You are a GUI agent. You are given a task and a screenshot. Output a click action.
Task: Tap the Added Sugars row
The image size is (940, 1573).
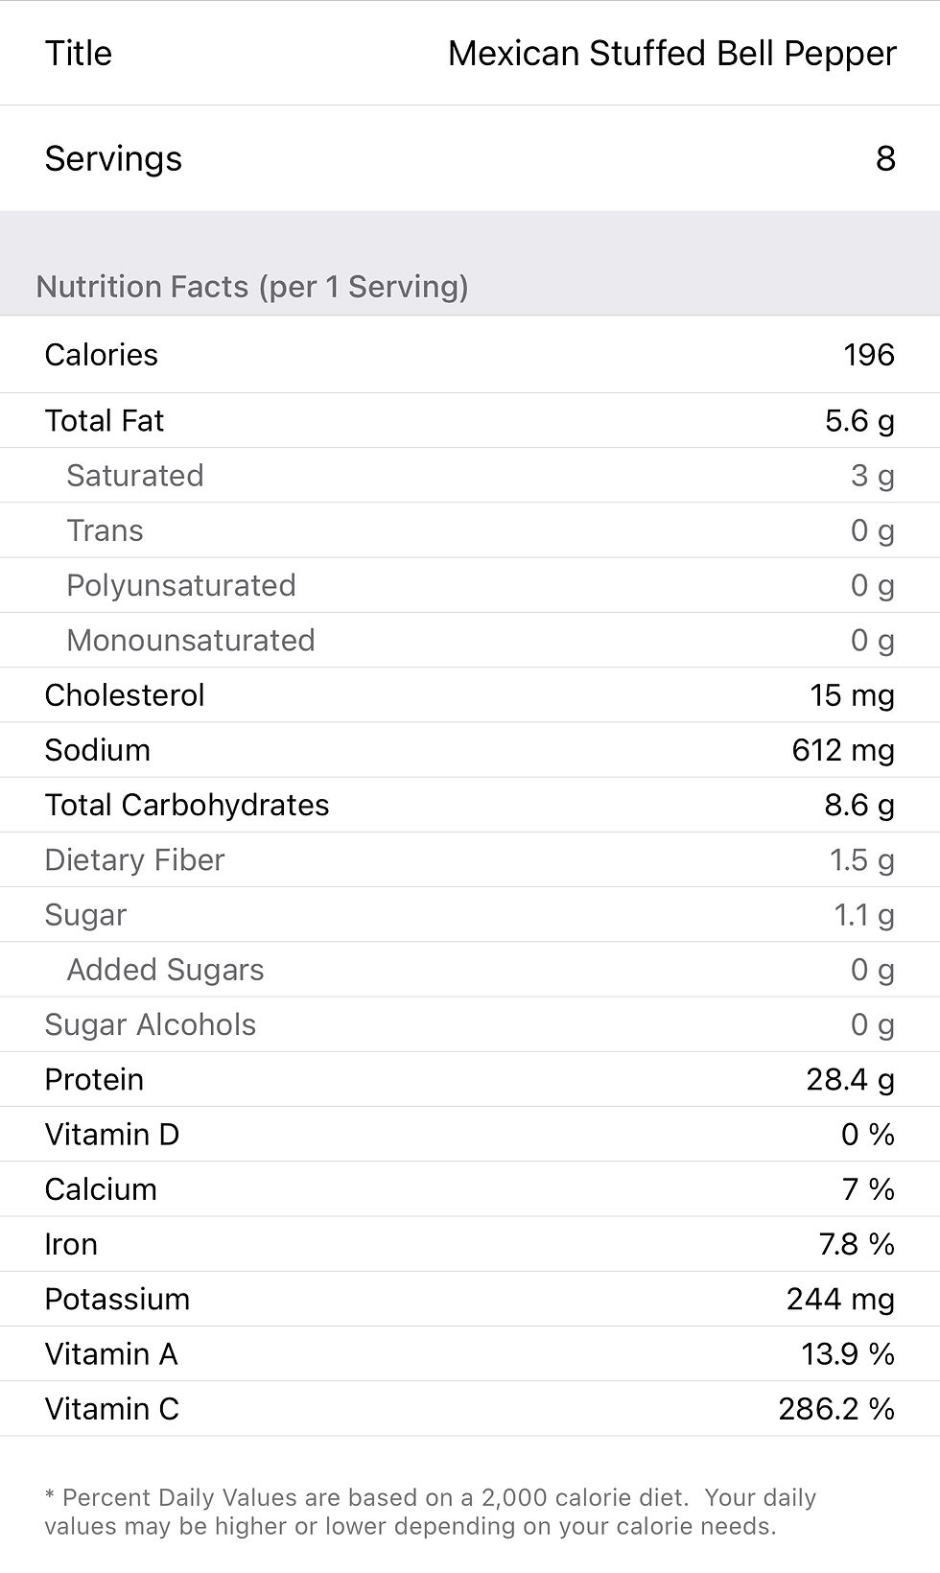(x=470, y=970)
